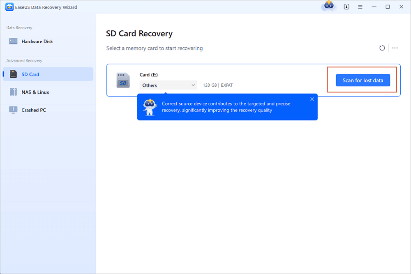Click the Advanced Recovery section label
Image resolution: width=411 pixels, height=274 pixels.
coord(24,60)
